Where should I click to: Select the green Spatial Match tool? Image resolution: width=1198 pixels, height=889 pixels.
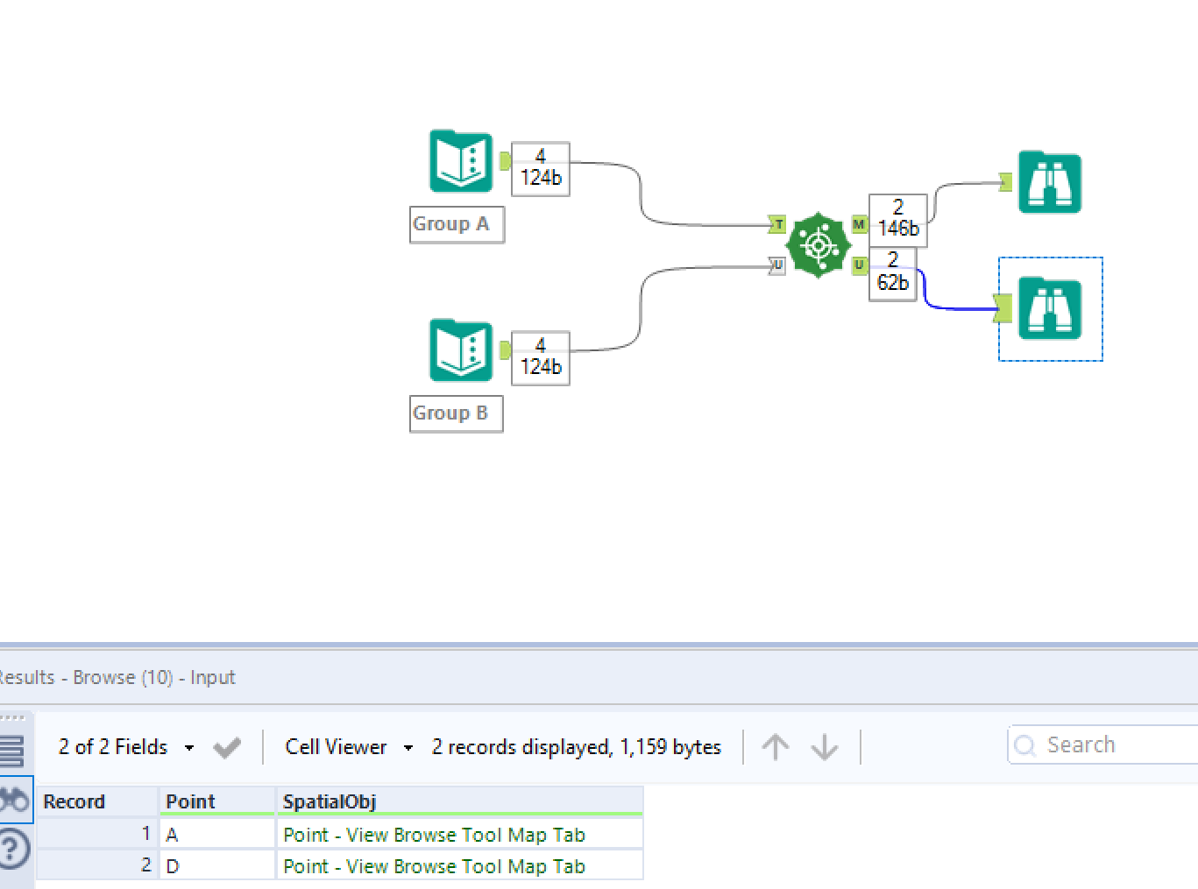click(x=819, y=245)
